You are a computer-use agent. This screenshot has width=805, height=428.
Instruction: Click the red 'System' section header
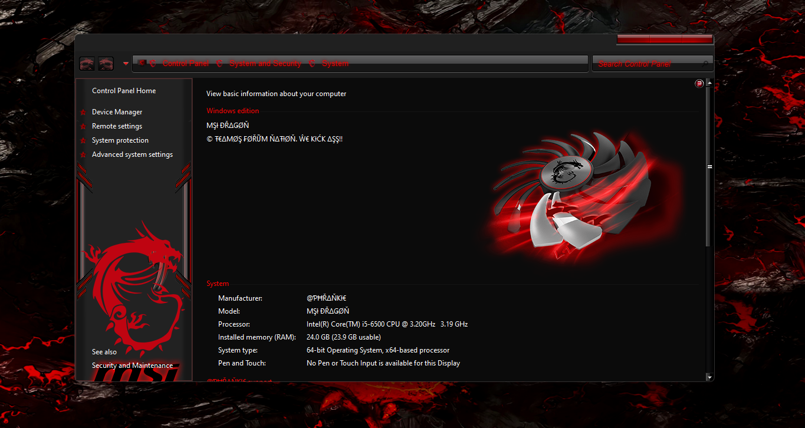[218, 284]
